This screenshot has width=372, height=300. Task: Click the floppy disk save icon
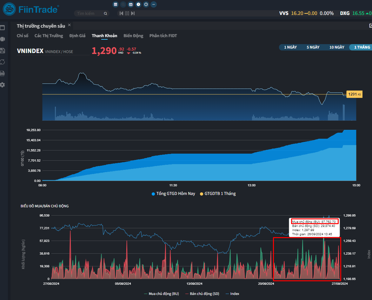click(2, 50)
